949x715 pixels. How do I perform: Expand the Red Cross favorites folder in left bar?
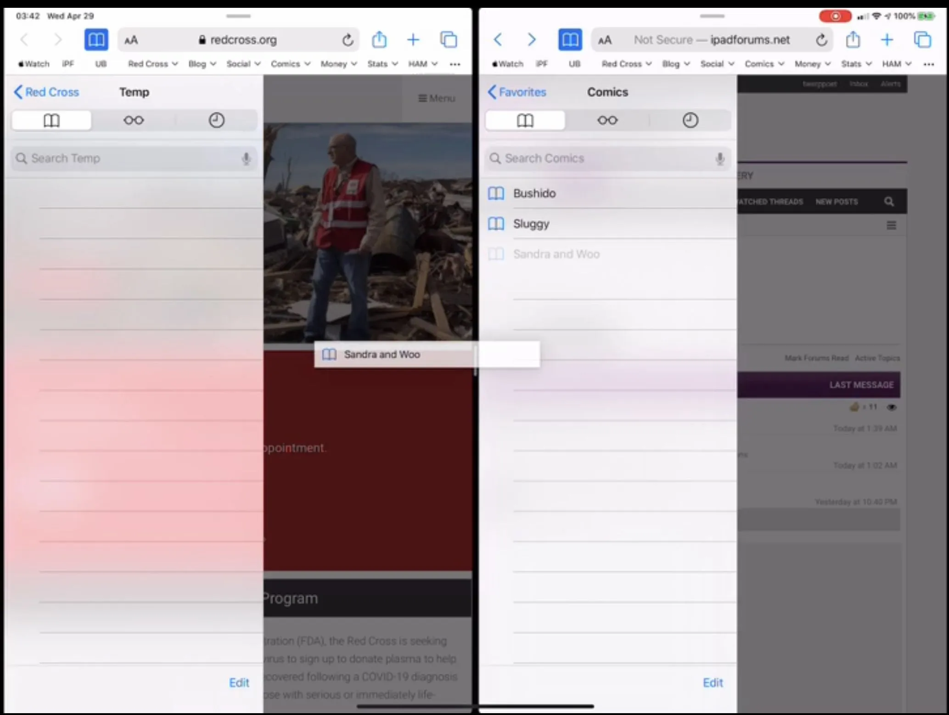click(x=152, y=64)
